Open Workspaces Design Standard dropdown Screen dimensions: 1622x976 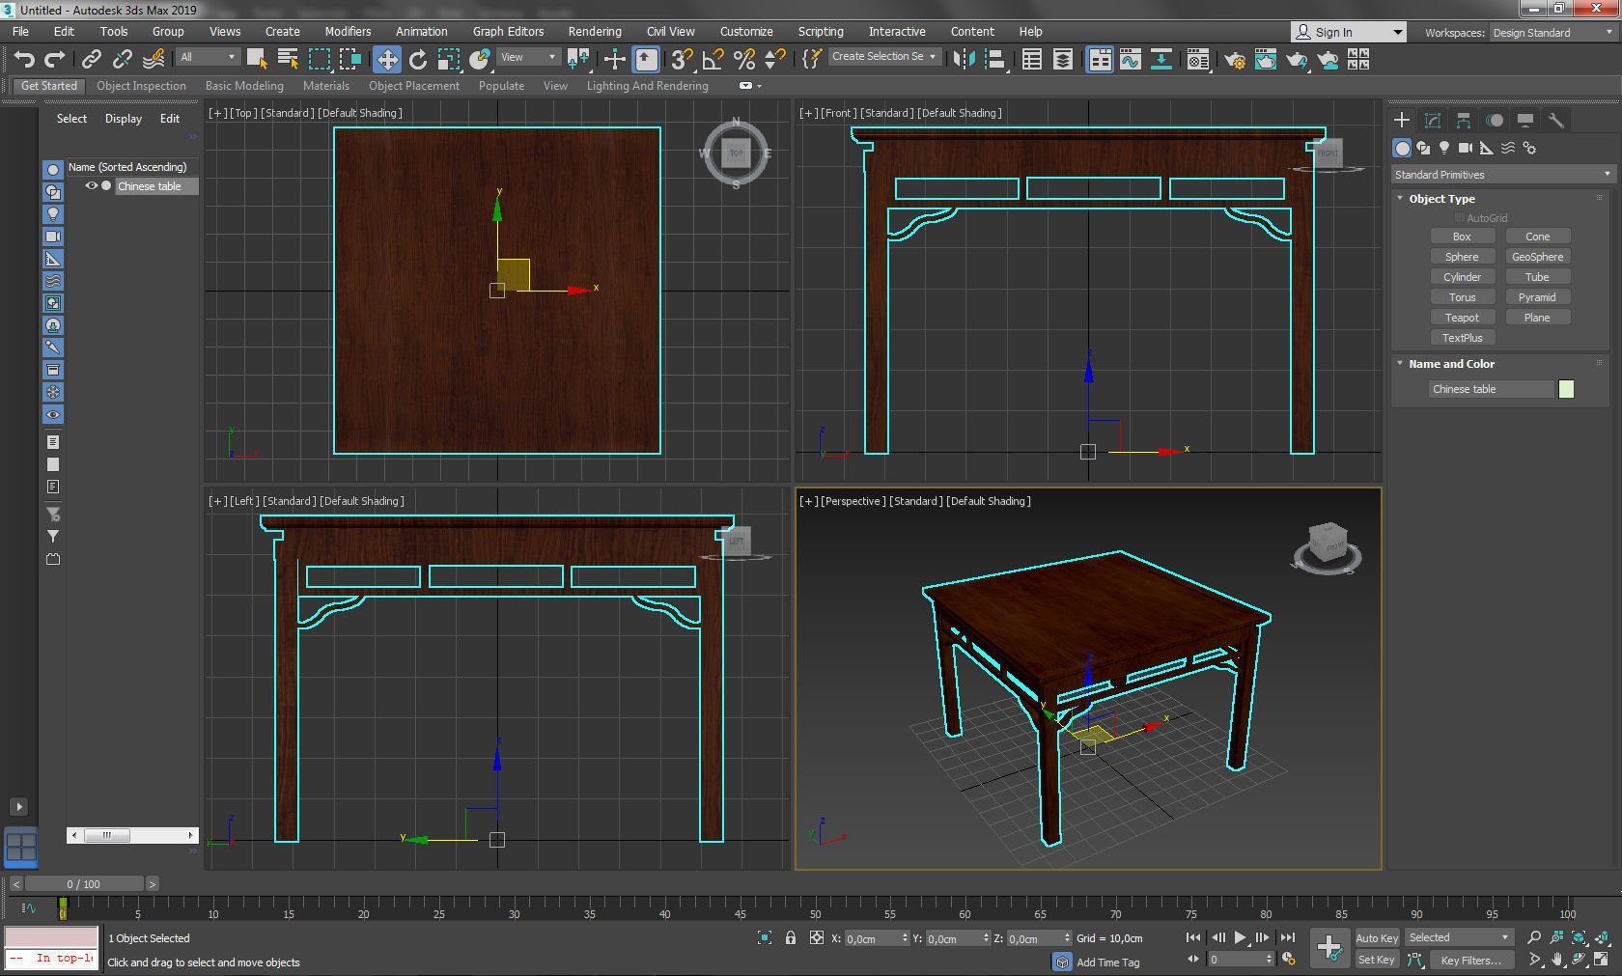[1553, 33]
